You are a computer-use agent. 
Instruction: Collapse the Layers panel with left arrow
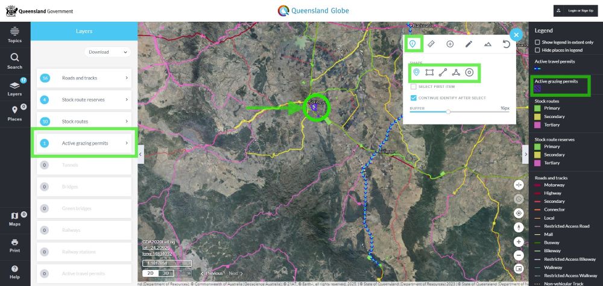(140, 154)
